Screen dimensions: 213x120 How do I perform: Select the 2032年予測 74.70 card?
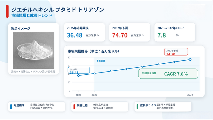(x=130, y=32)
